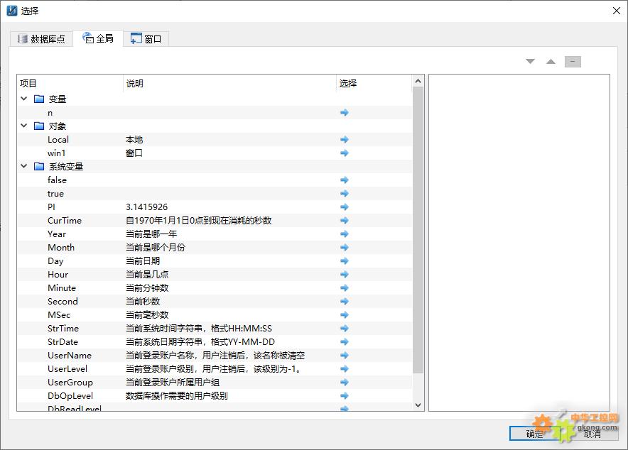Click the select arrow for PI
The width and height of the screenshot is (628, 450).
click(345, 207)
